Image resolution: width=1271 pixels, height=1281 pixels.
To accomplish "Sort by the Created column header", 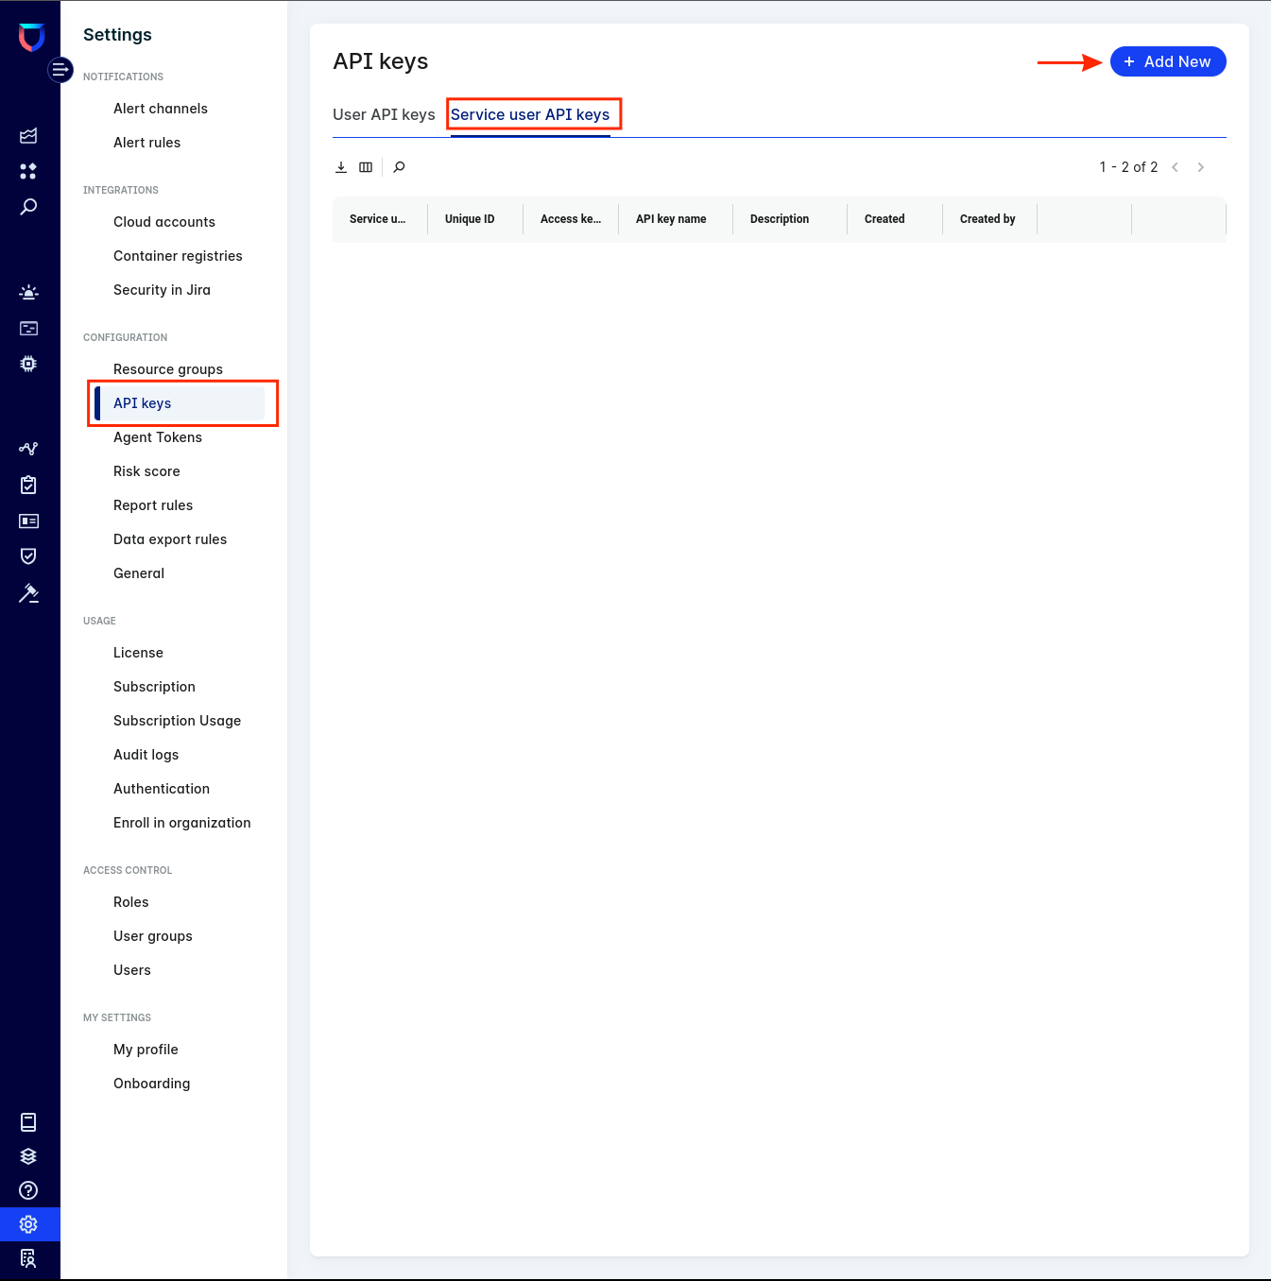I will pos(885,219).
